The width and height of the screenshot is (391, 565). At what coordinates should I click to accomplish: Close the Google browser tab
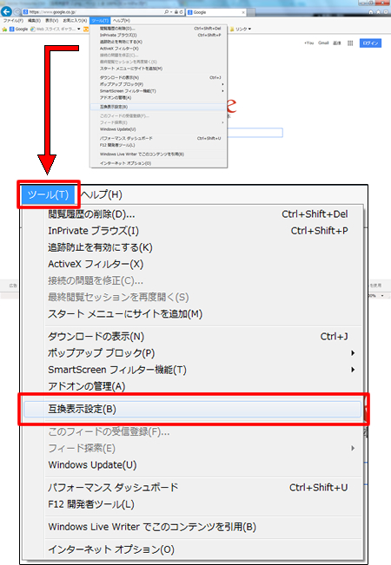(243, 12)
